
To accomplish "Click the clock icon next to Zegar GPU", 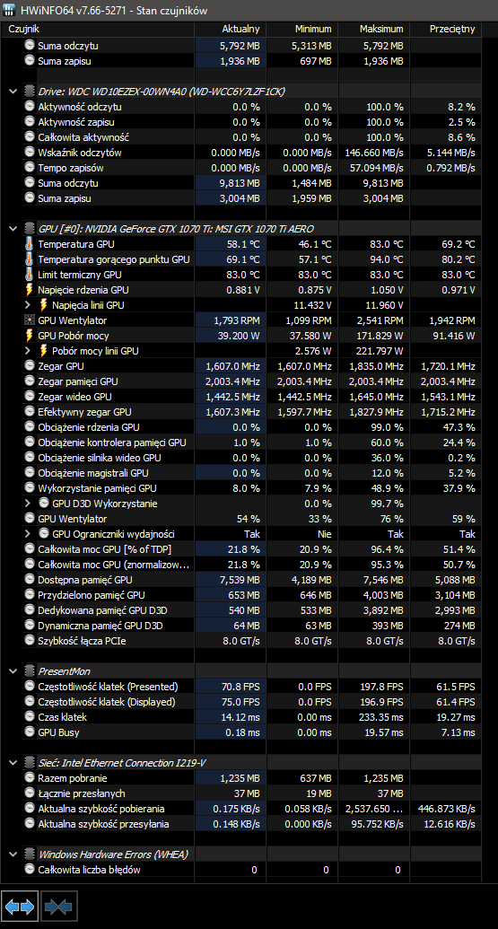I will click(x=30, y=366).
